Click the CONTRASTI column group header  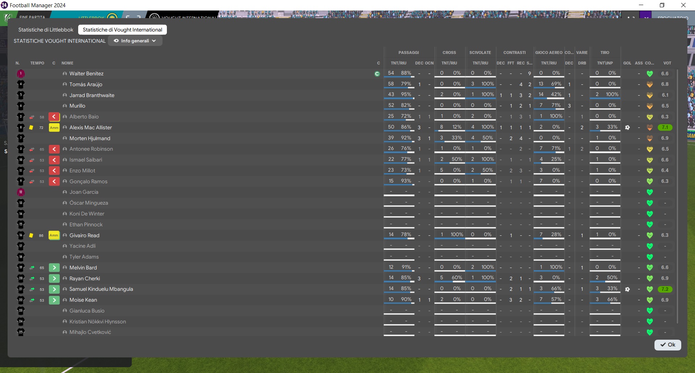coord(514,53)
